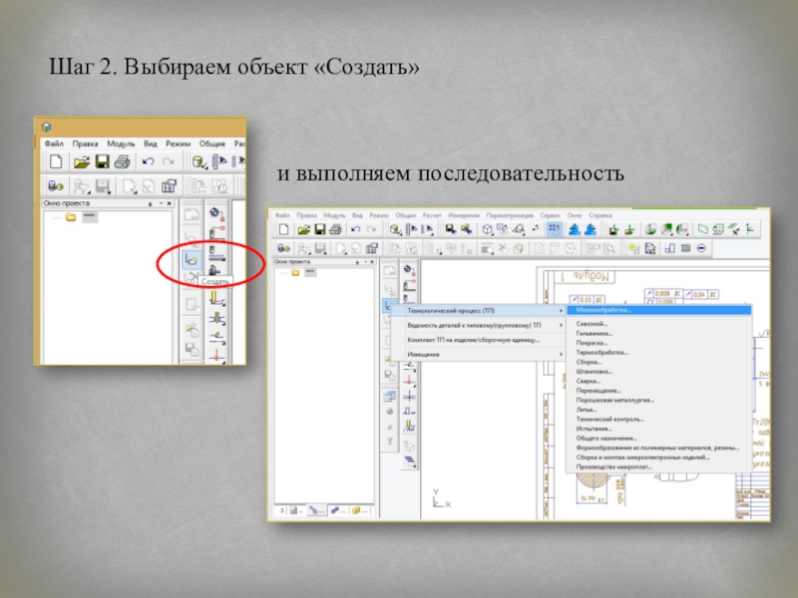Pick Технический контроль... from the list
Screen dimensions: 798x598
(x=611, y=420)
